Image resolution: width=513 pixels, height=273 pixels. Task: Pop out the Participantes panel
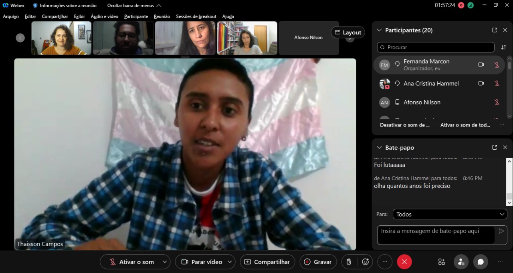coord(495,30)
